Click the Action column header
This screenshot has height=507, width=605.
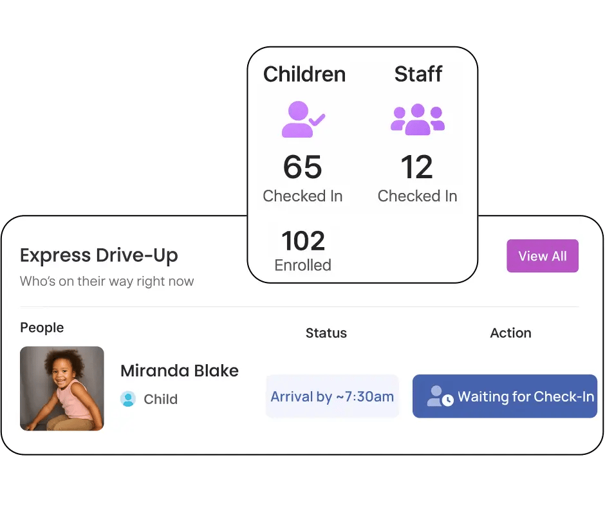[x=510, y=333]
